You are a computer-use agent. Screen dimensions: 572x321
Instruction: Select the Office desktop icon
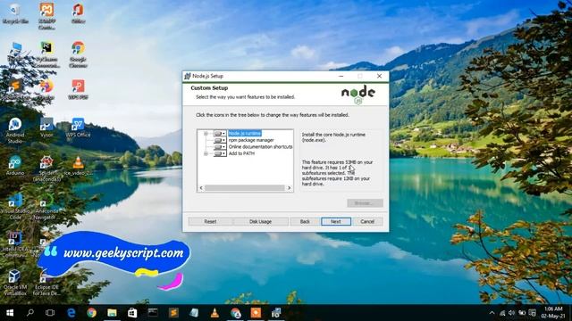78,14
